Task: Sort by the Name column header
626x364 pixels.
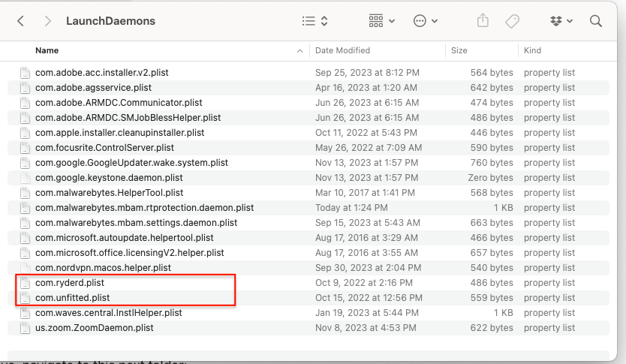Action: (47, 50)
